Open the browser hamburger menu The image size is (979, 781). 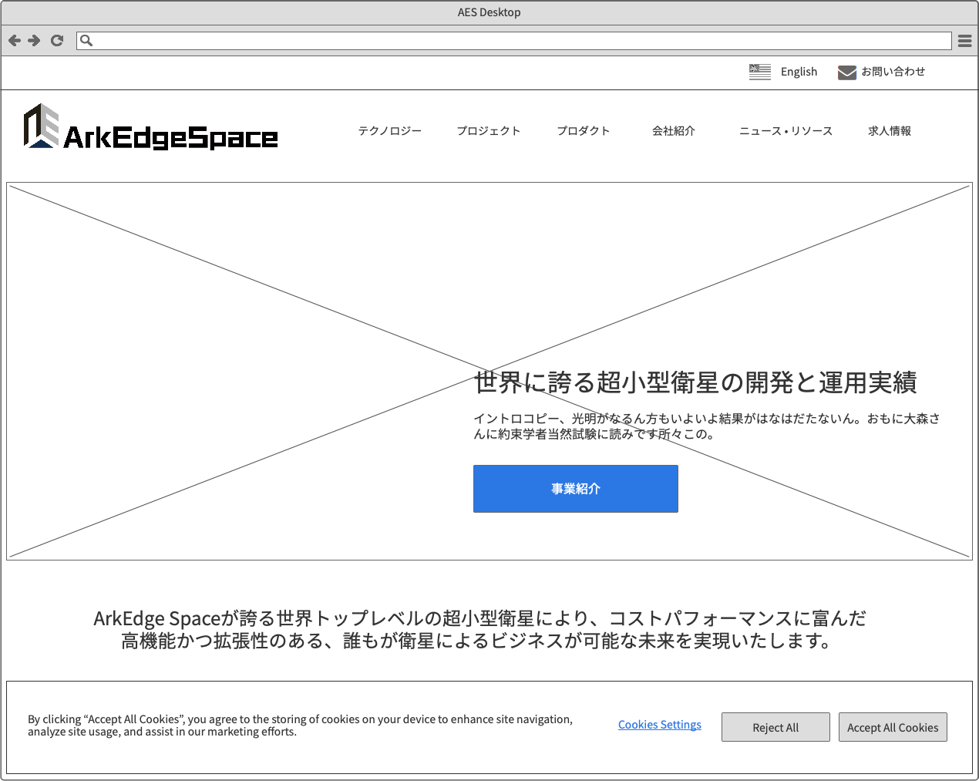pyautogui.click(x=964, y=41)
